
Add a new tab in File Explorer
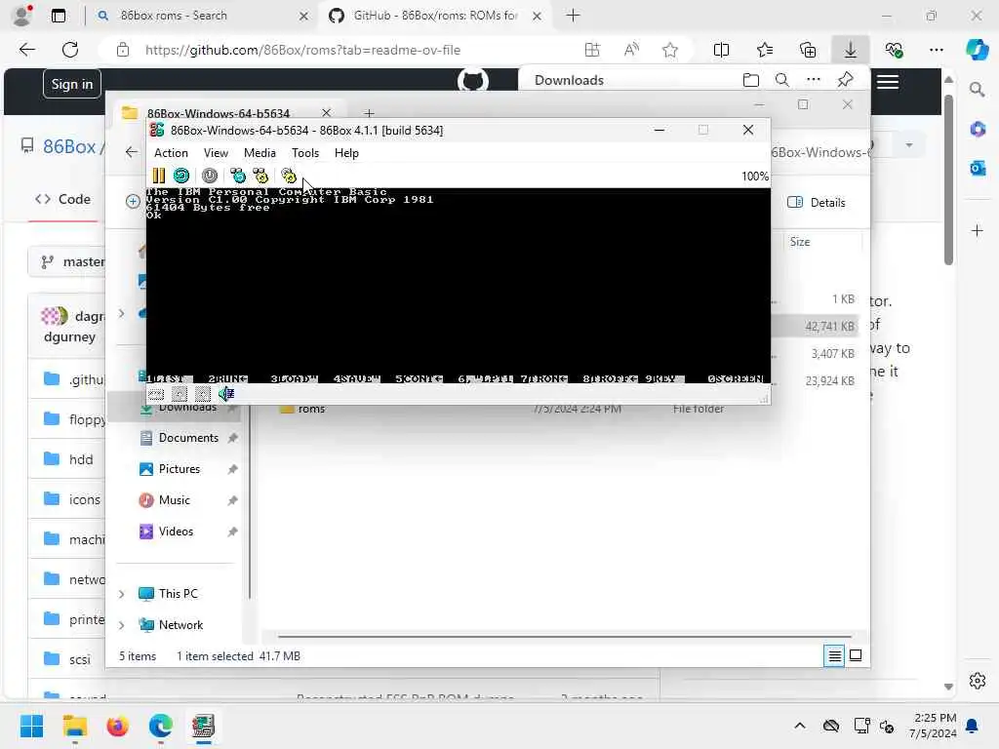[369, 113]
